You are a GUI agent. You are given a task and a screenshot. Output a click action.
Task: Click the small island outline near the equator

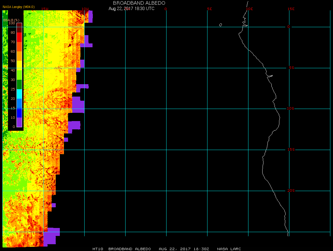pos(220,25)
